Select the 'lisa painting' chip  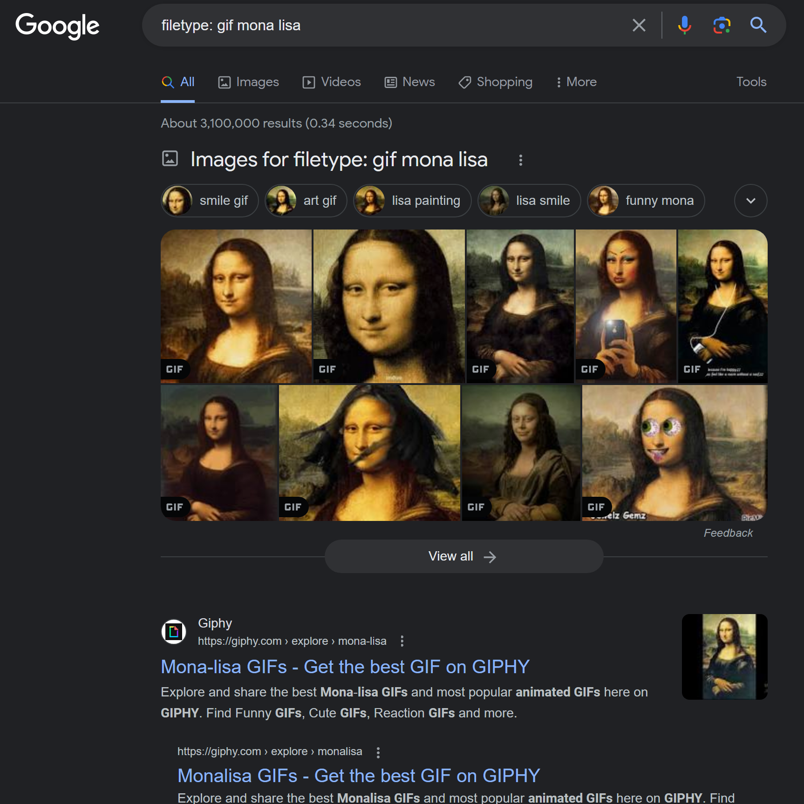point(412,201)
